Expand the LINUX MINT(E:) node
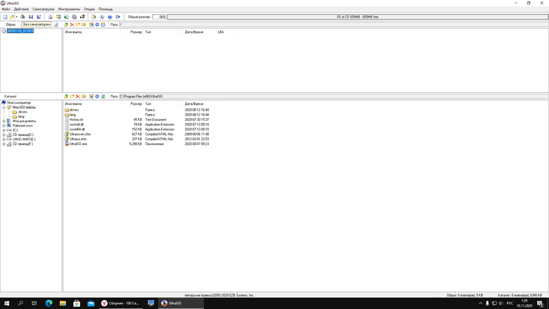 pyautogui.click(x=4, y=139)
